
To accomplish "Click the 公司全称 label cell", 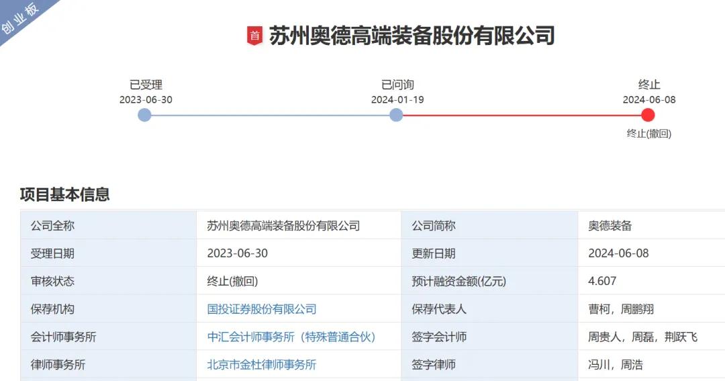I will pos(109,226).
